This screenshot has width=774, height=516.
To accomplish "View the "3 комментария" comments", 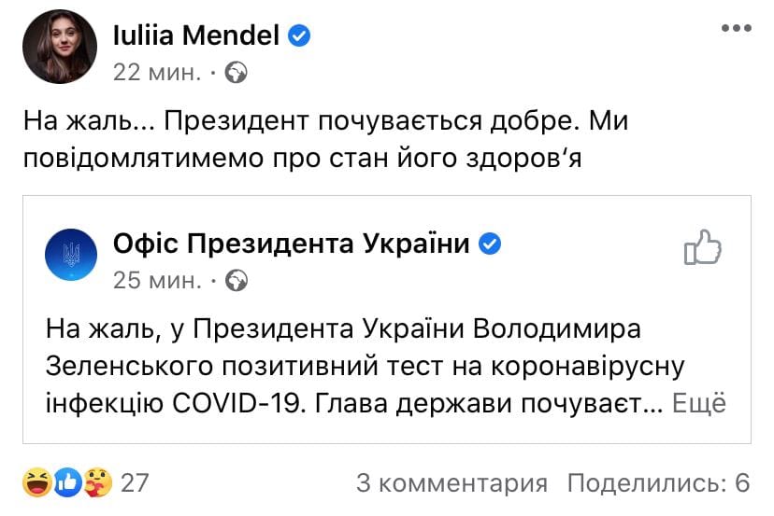I will (451, 482).
